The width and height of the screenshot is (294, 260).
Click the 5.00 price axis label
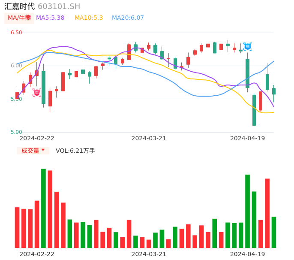coord(16,132)
